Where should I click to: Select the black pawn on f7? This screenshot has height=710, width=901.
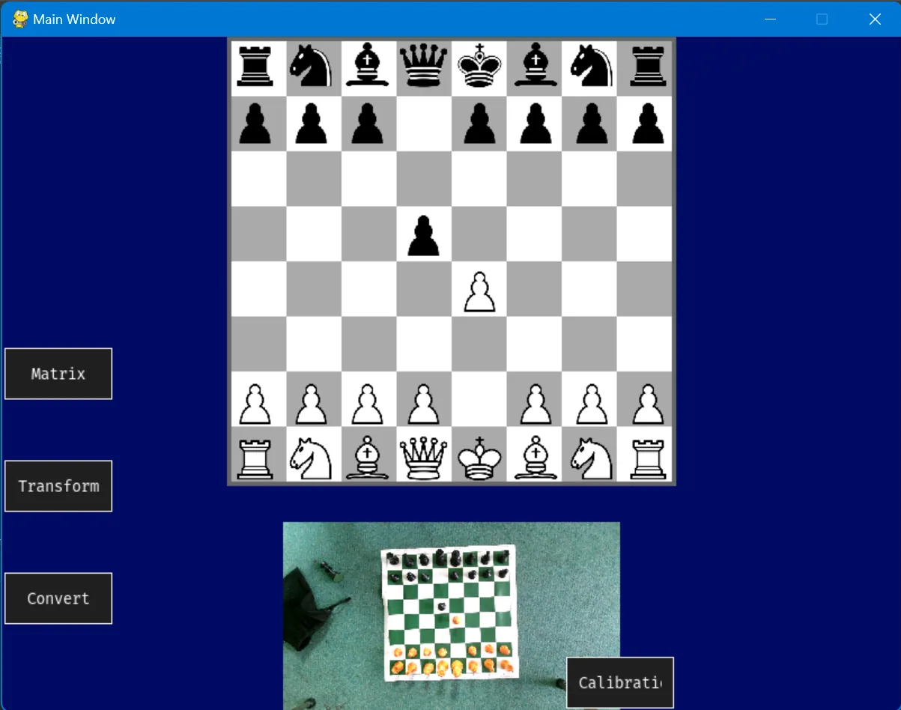tap(534, 124)
